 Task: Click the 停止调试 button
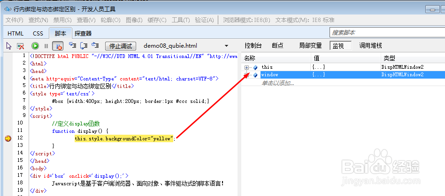coord(121,46)
